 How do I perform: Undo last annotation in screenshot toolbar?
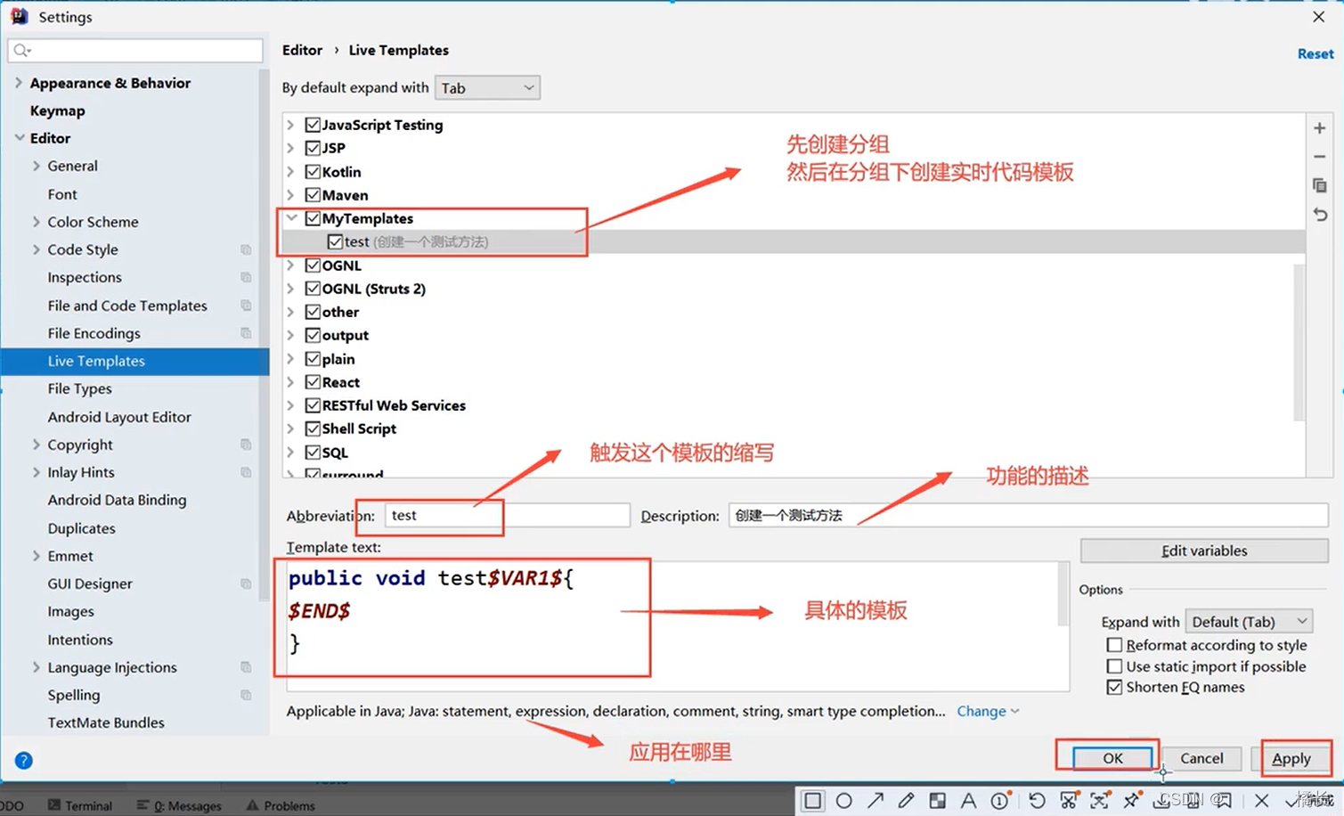(x=1037, y=800)
